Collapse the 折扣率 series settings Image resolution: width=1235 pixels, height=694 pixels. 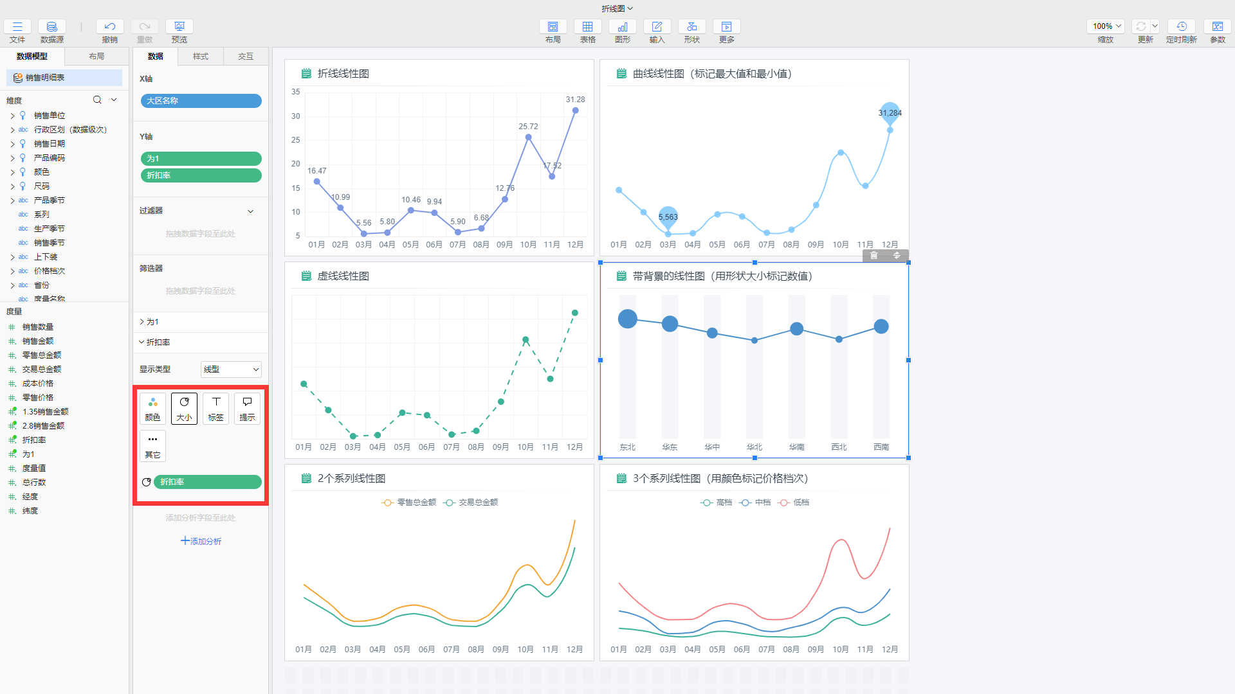pyautogui.click(x=142, y=343)
